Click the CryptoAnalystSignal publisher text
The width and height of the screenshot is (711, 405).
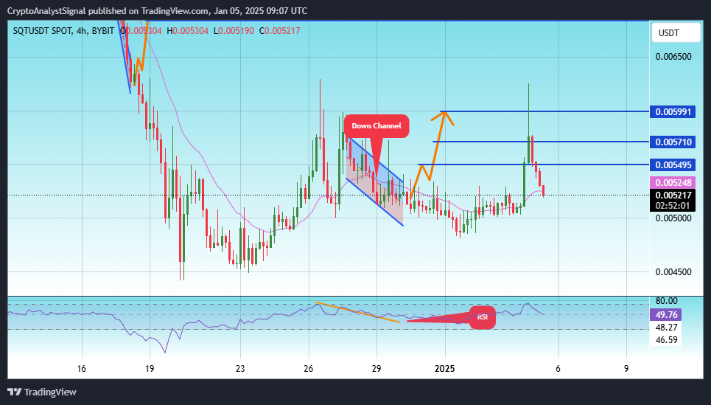[46, 11]
